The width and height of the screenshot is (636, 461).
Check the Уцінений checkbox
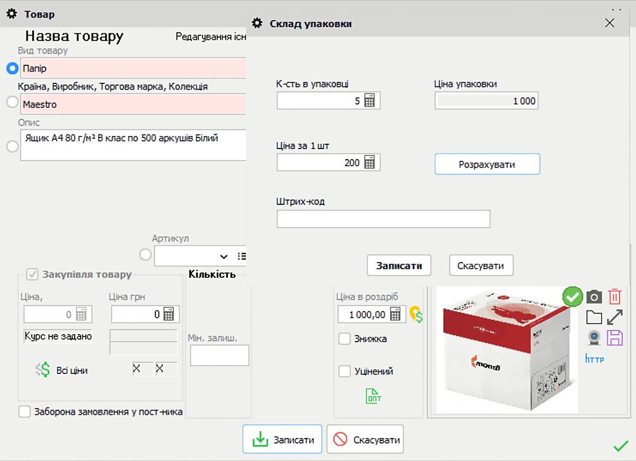click(x=344, y=371)
